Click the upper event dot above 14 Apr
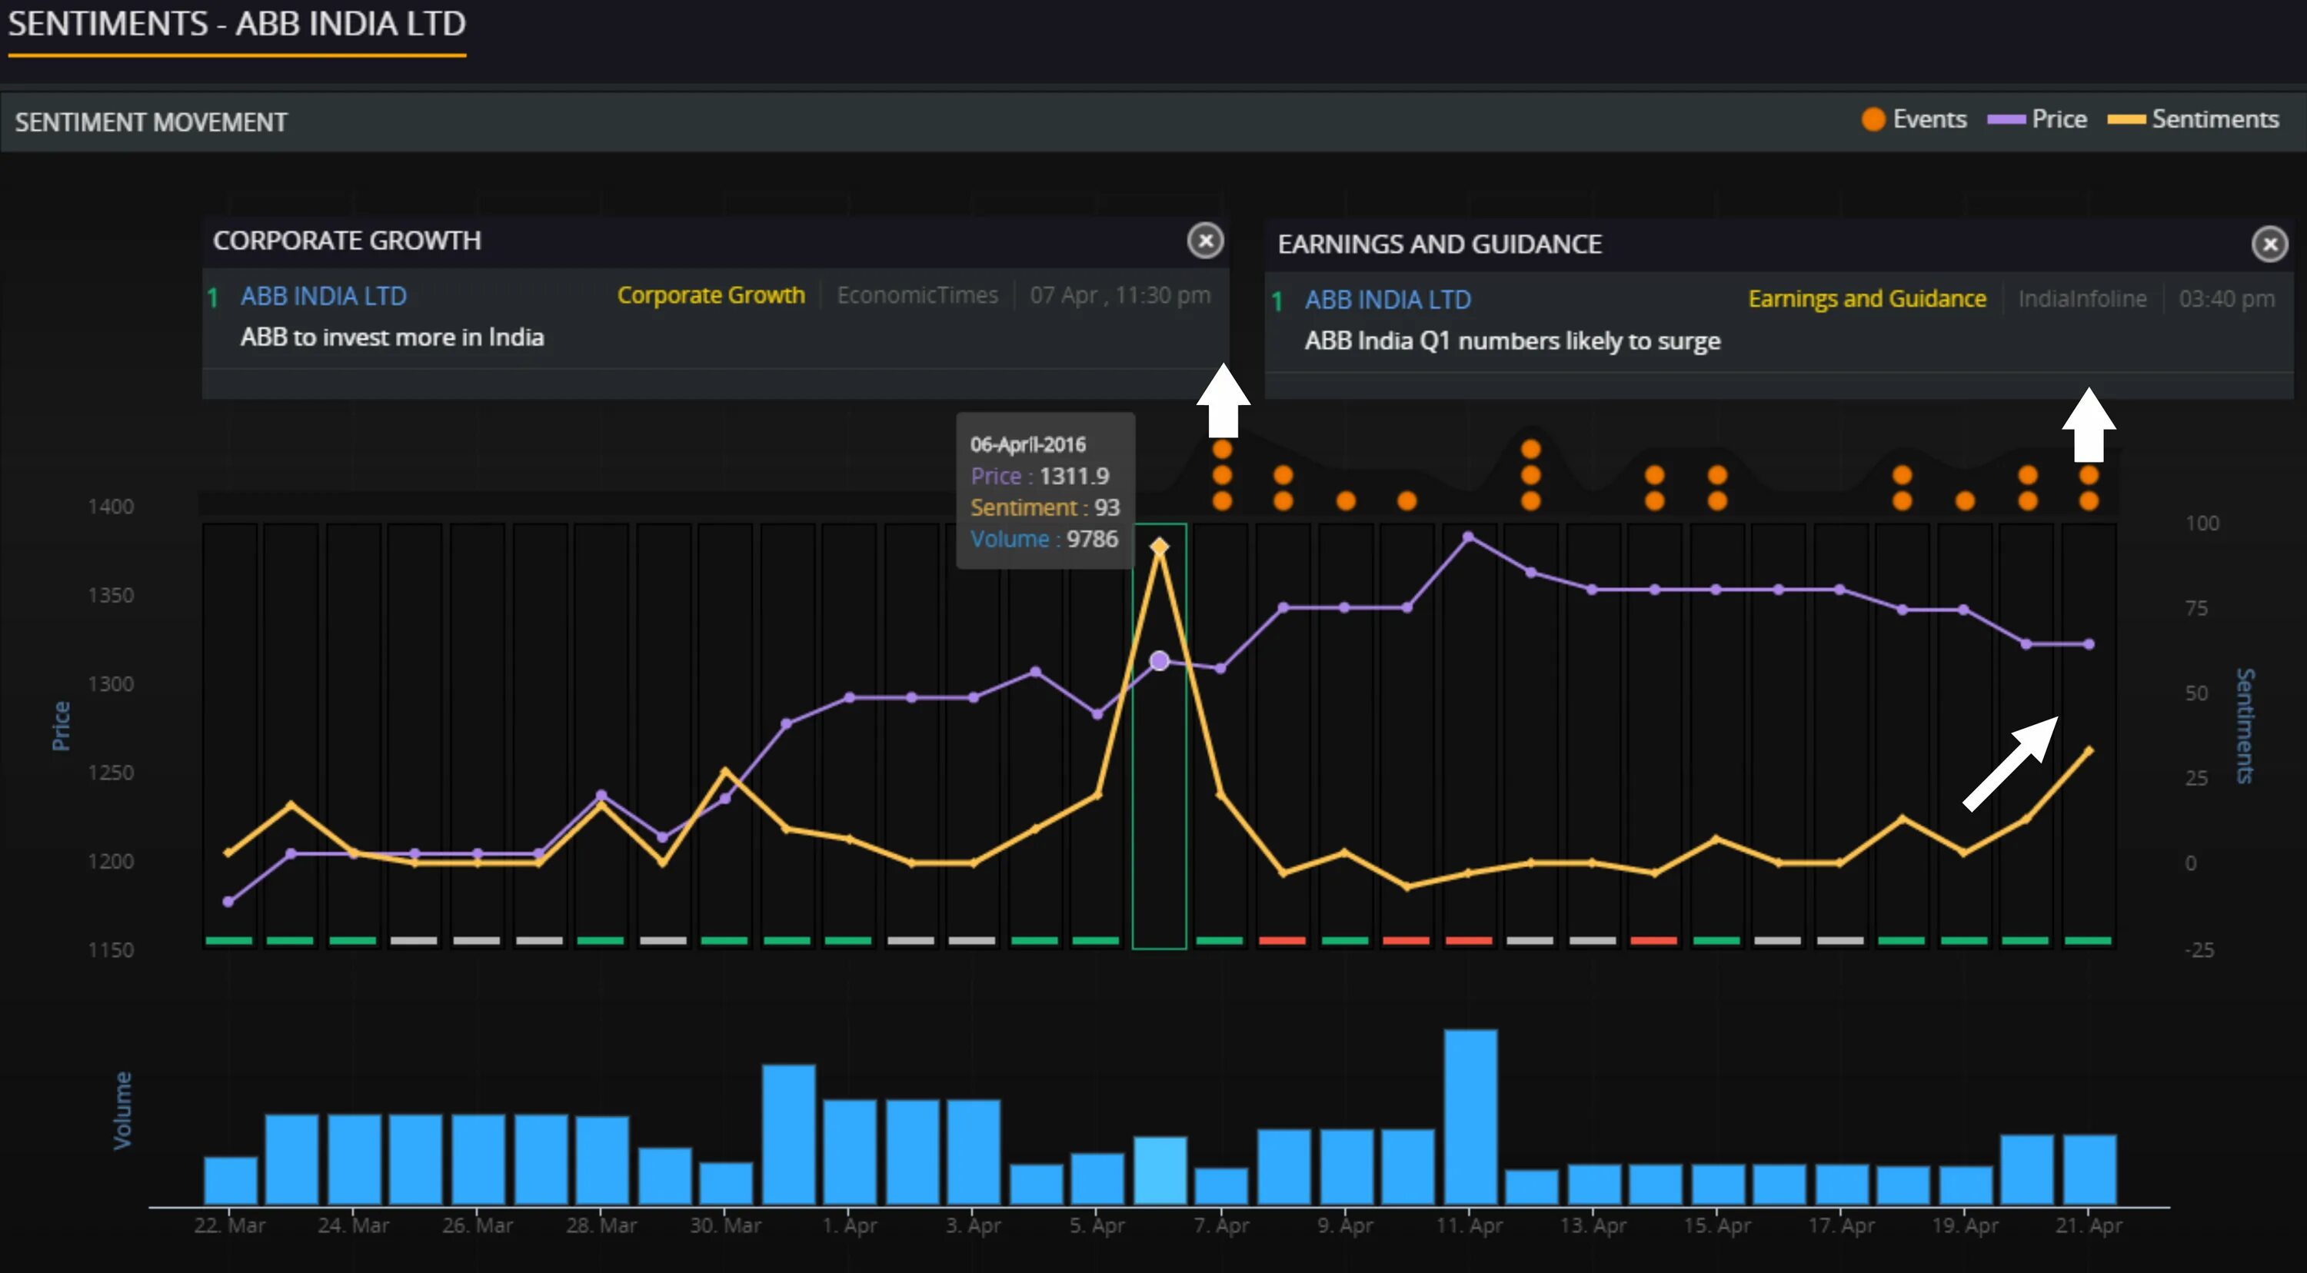Screen dimensions: 2307x1273 coord(1655,475)
